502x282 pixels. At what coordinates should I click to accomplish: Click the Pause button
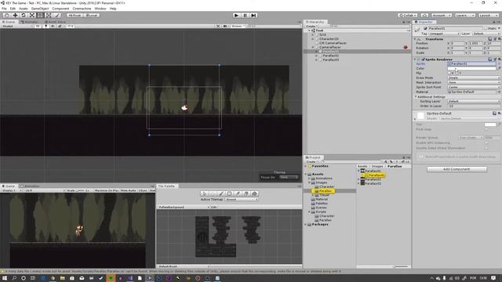coord(245,15)
